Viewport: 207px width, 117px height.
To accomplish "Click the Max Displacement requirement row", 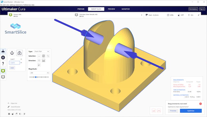I will click(187, 87).
